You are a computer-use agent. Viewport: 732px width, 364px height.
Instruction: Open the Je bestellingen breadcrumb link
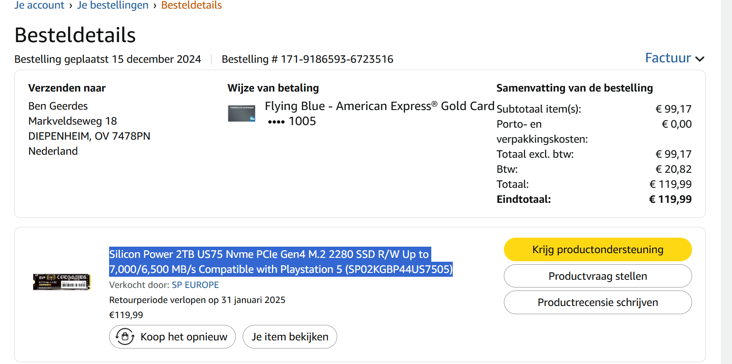[x=113, y=5]
